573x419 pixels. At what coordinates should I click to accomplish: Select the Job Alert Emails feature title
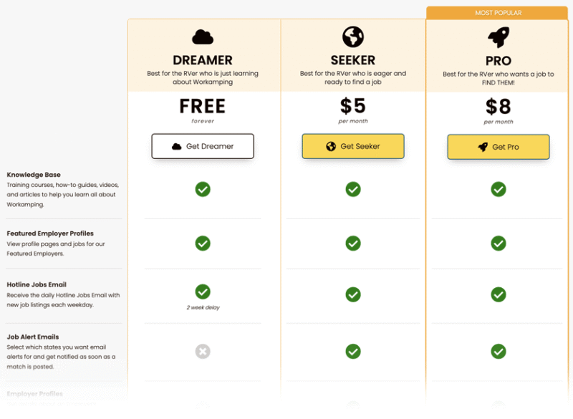point(33,337)
